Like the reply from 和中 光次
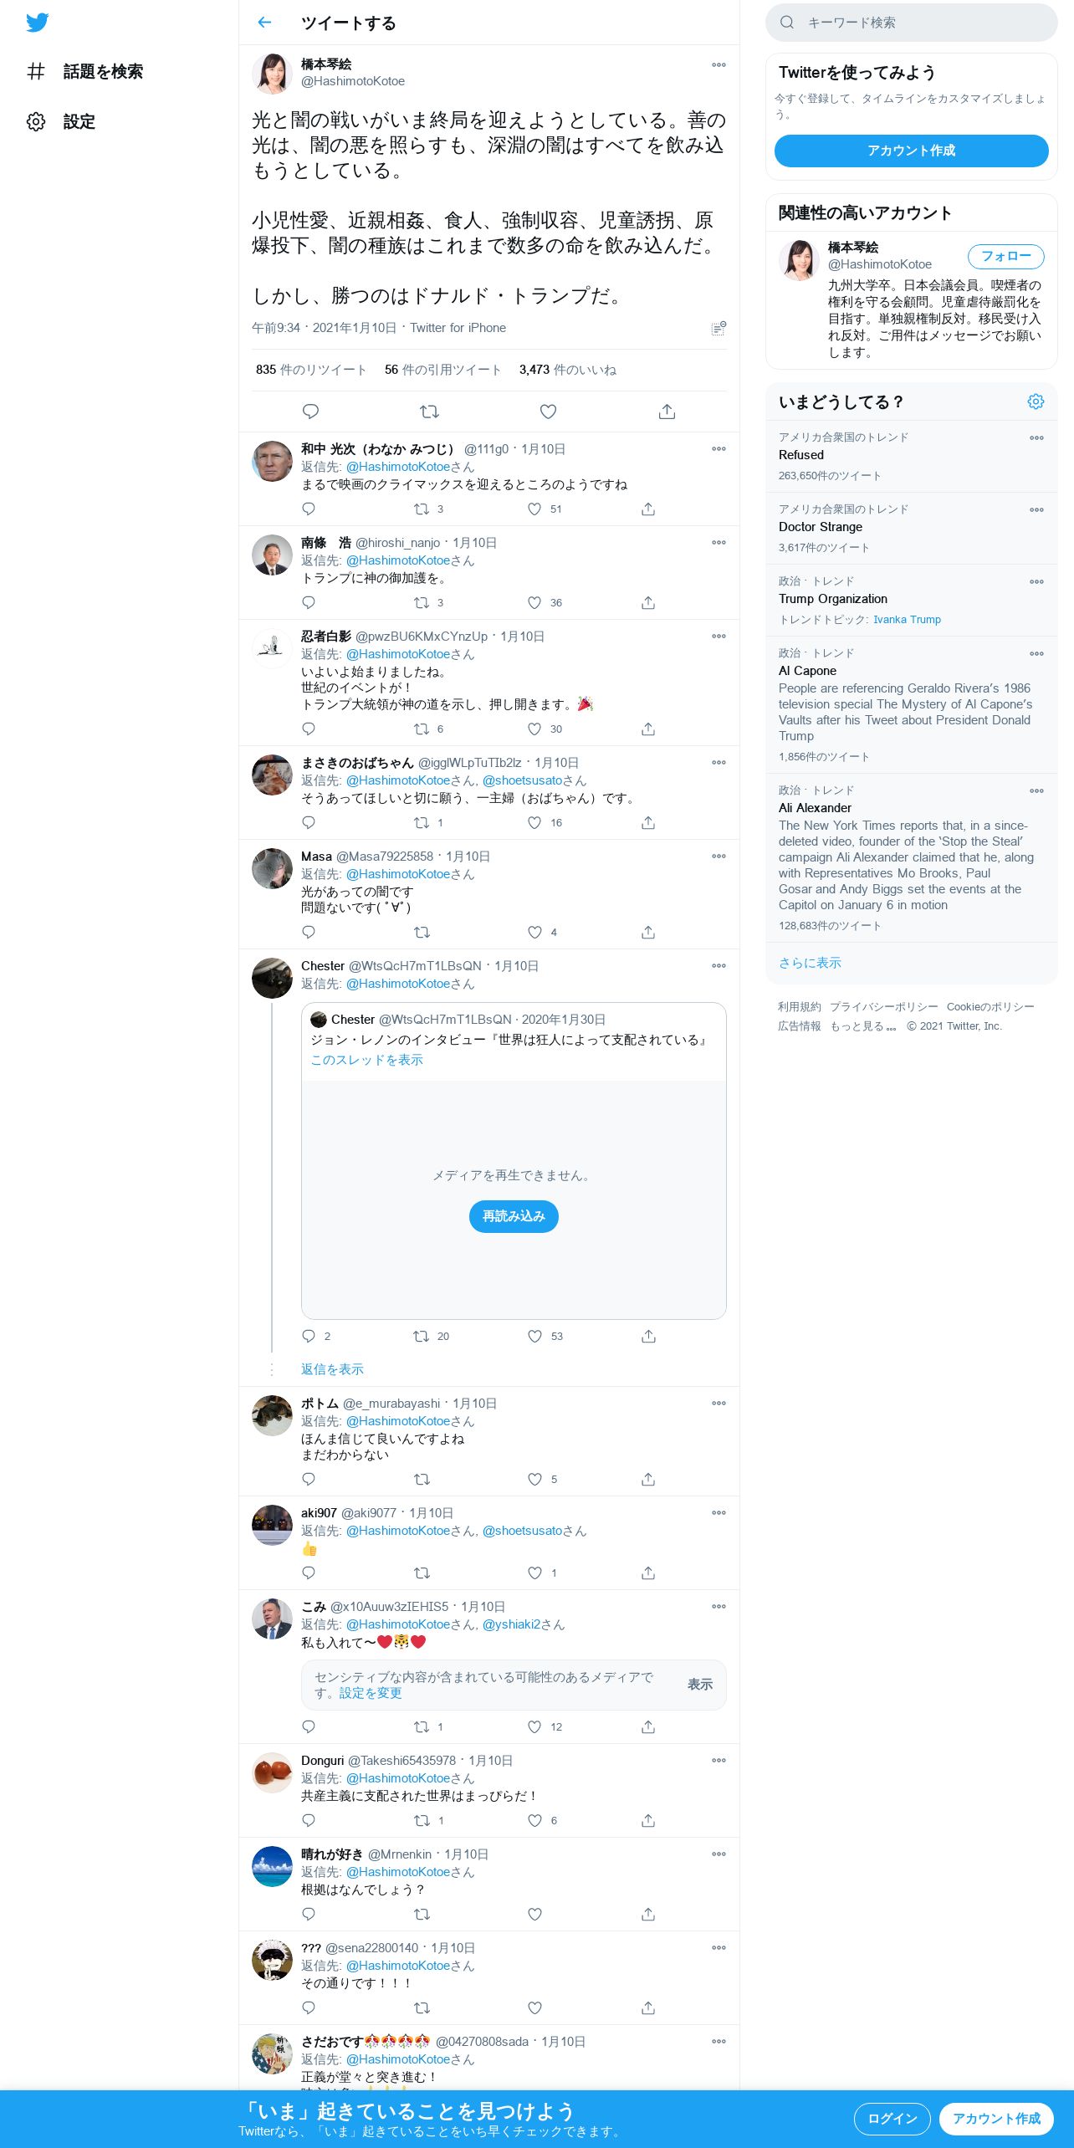Screen dimensions: 1074x2148 tap(534, 509)
